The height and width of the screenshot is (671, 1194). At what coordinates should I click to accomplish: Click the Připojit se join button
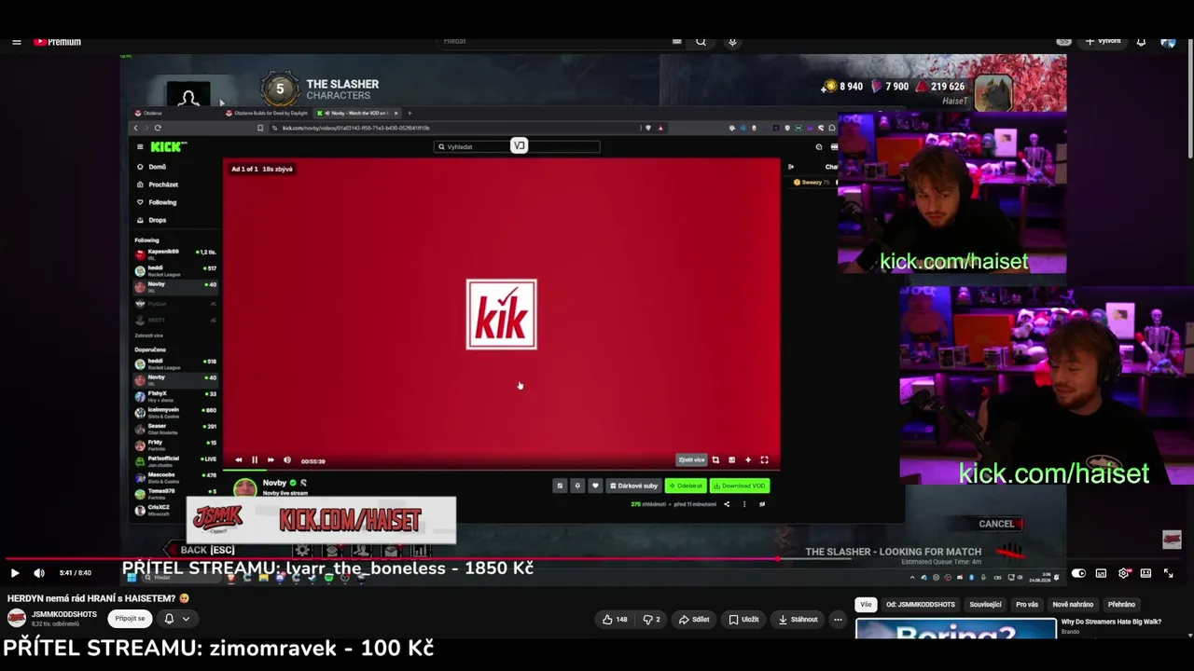[130, 618]
